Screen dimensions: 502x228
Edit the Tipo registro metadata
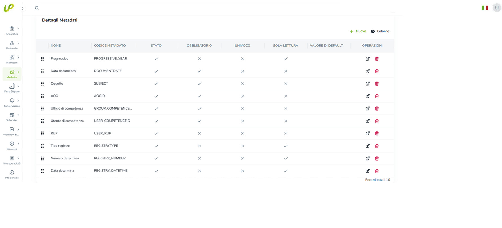click(x=367, y=146)
